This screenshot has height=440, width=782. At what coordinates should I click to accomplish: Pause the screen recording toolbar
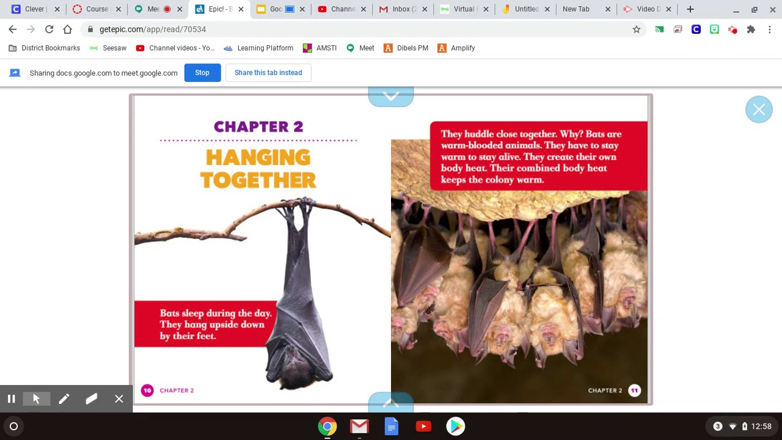(11, 399)
